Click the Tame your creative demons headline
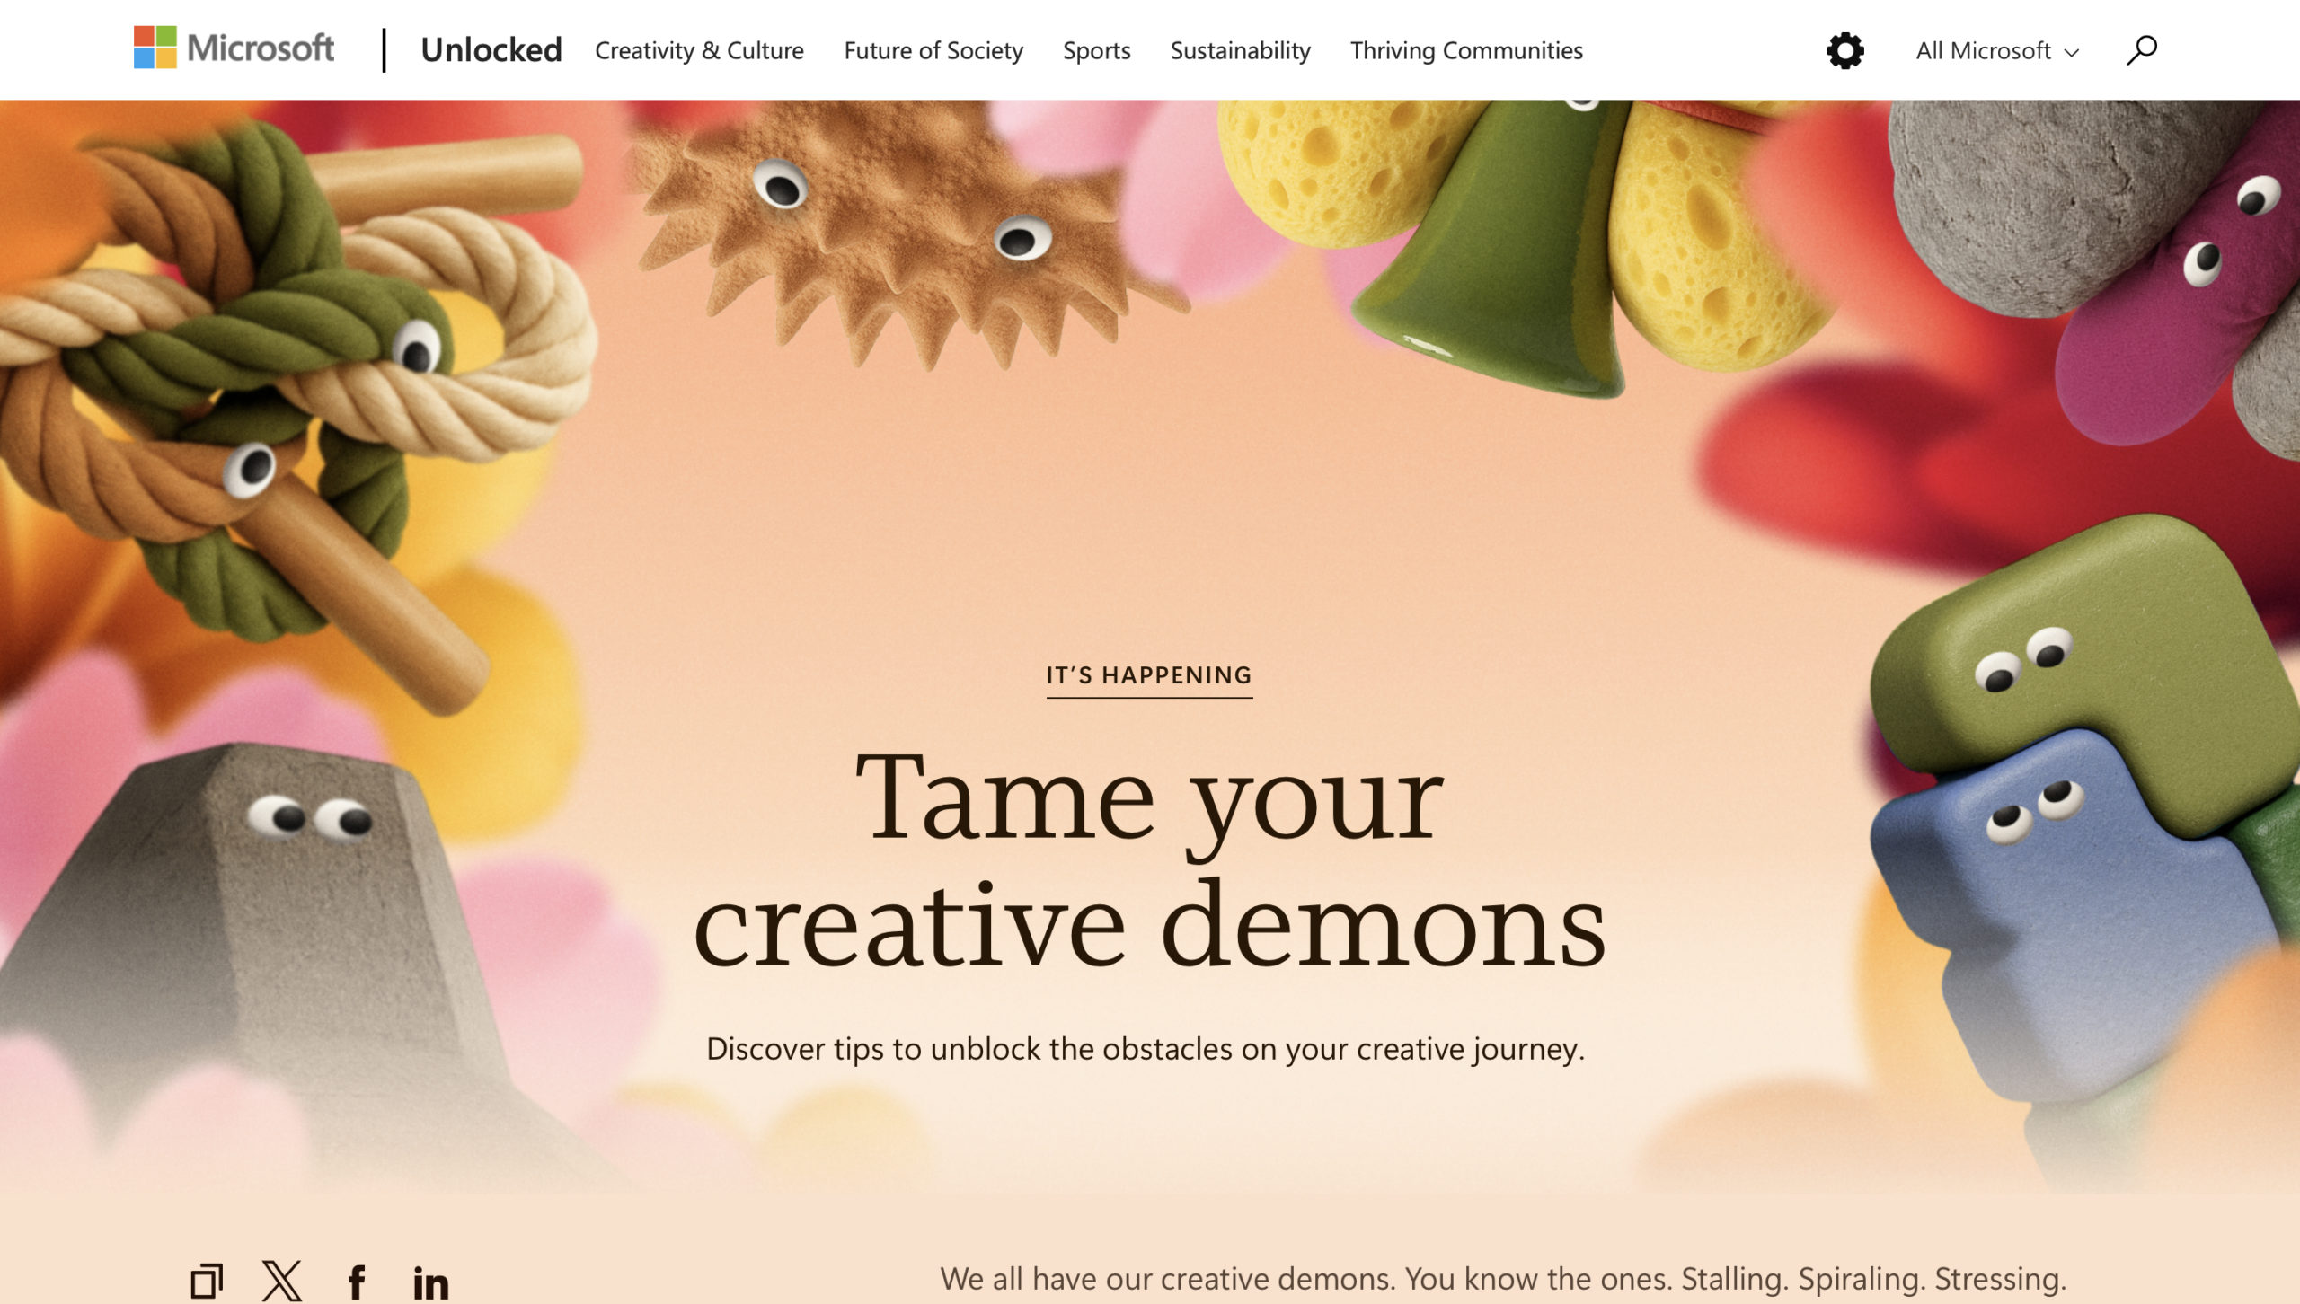The image size is (2300, 1304). point(1149,860)
